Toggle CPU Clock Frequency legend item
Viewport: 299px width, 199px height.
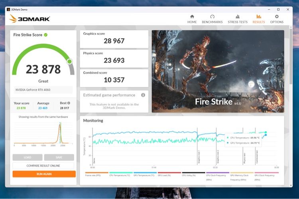click(x=218, y=177)
